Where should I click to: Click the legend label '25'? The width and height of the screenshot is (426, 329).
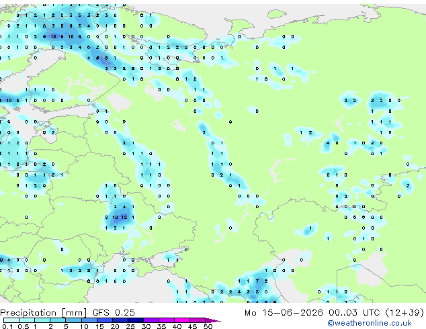130,326
